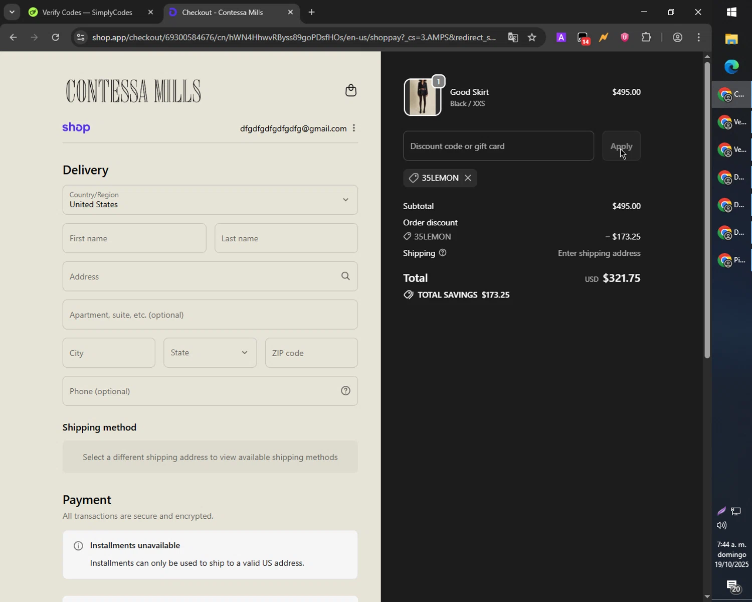
Task: Close the Checkout Contessa Mills tab
Action: pyautogui.click(x=290, y=12)
